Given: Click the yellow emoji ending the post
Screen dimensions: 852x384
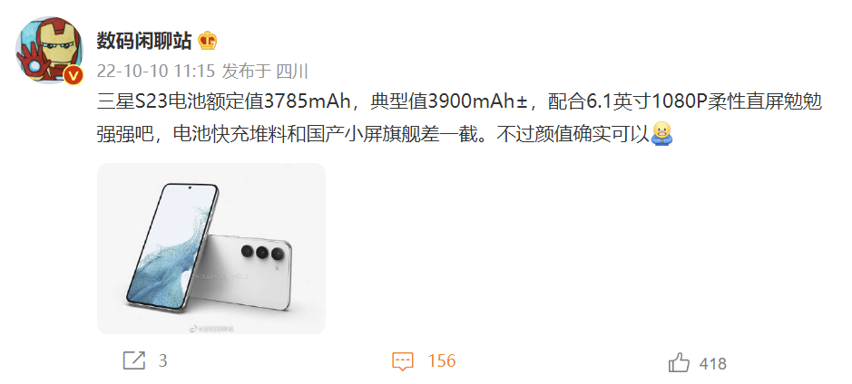Looking at the screenshot, I should click(661, 133).
